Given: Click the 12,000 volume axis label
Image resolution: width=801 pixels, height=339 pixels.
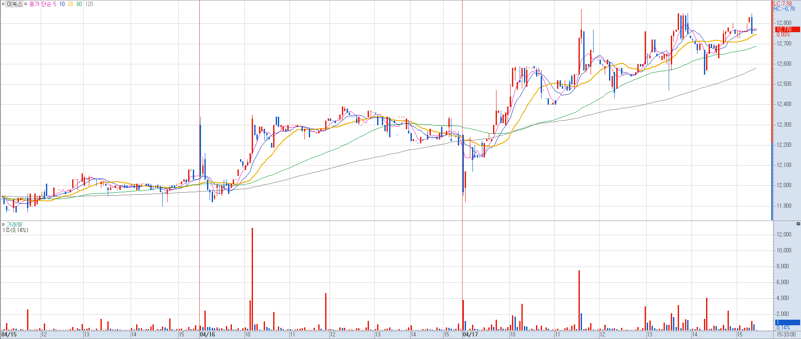Looking at the screenshot, I should (x=784, y=235).
